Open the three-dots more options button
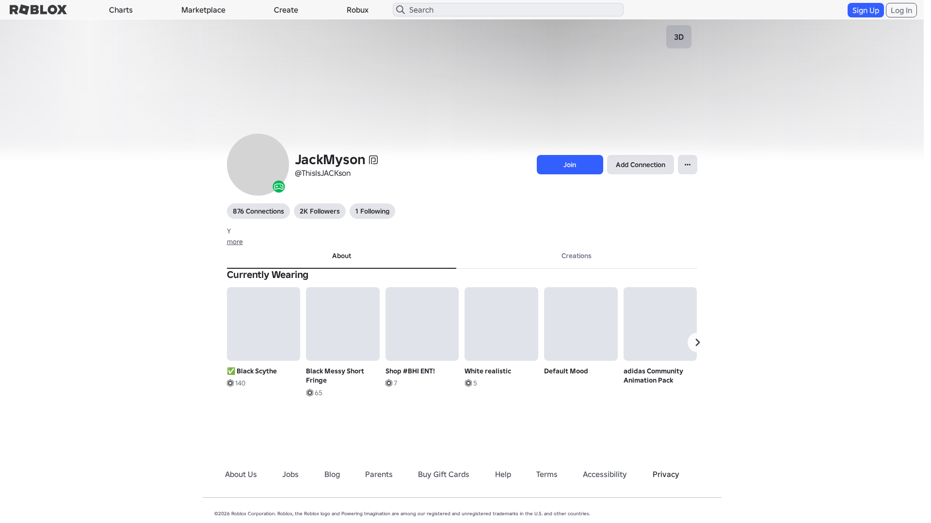 pos(688,165)
